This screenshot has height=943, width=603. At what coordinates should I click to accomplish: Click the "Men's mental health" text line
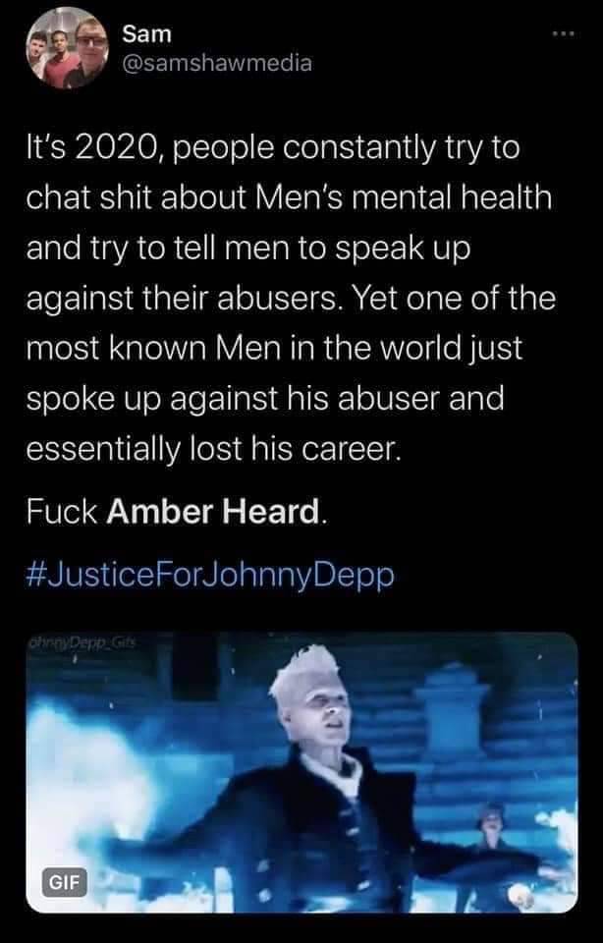(405, 197)
